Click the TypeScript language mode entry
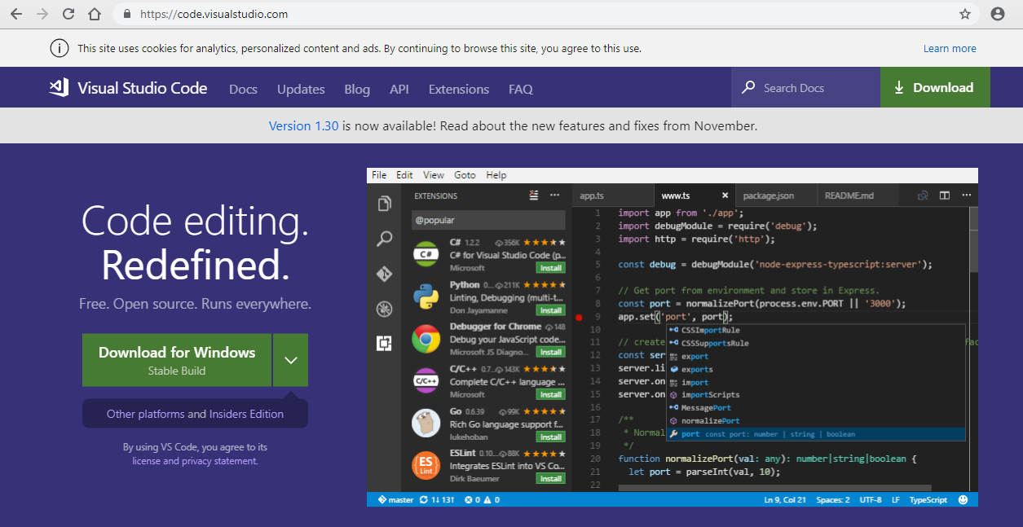The height and width of the screenshot is (527, 1023). (x=928, y=500)
